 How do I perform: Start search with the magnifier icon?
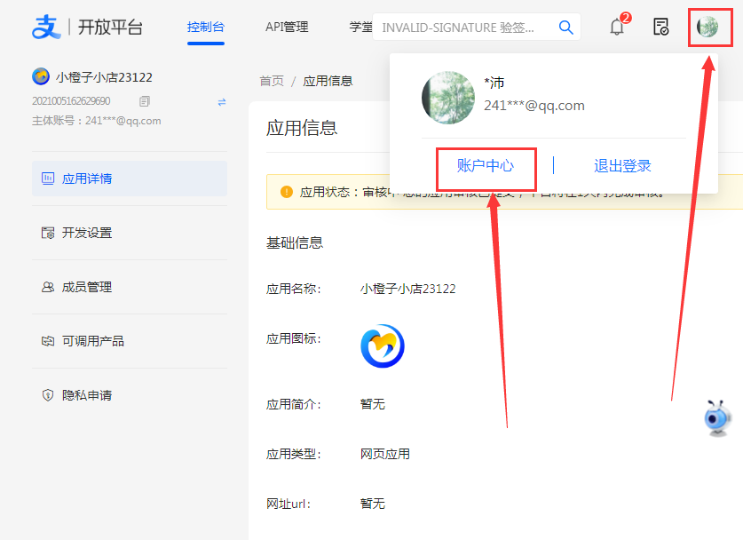pos(565,28)
